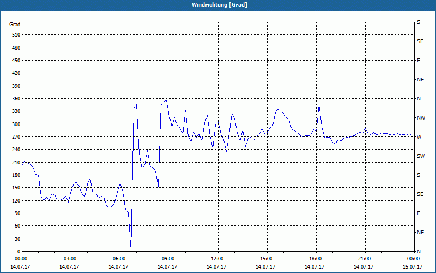This screenshot has width=436, height=273.
Task: Click the 12:00 time axis label
Action: click(216, 258)
